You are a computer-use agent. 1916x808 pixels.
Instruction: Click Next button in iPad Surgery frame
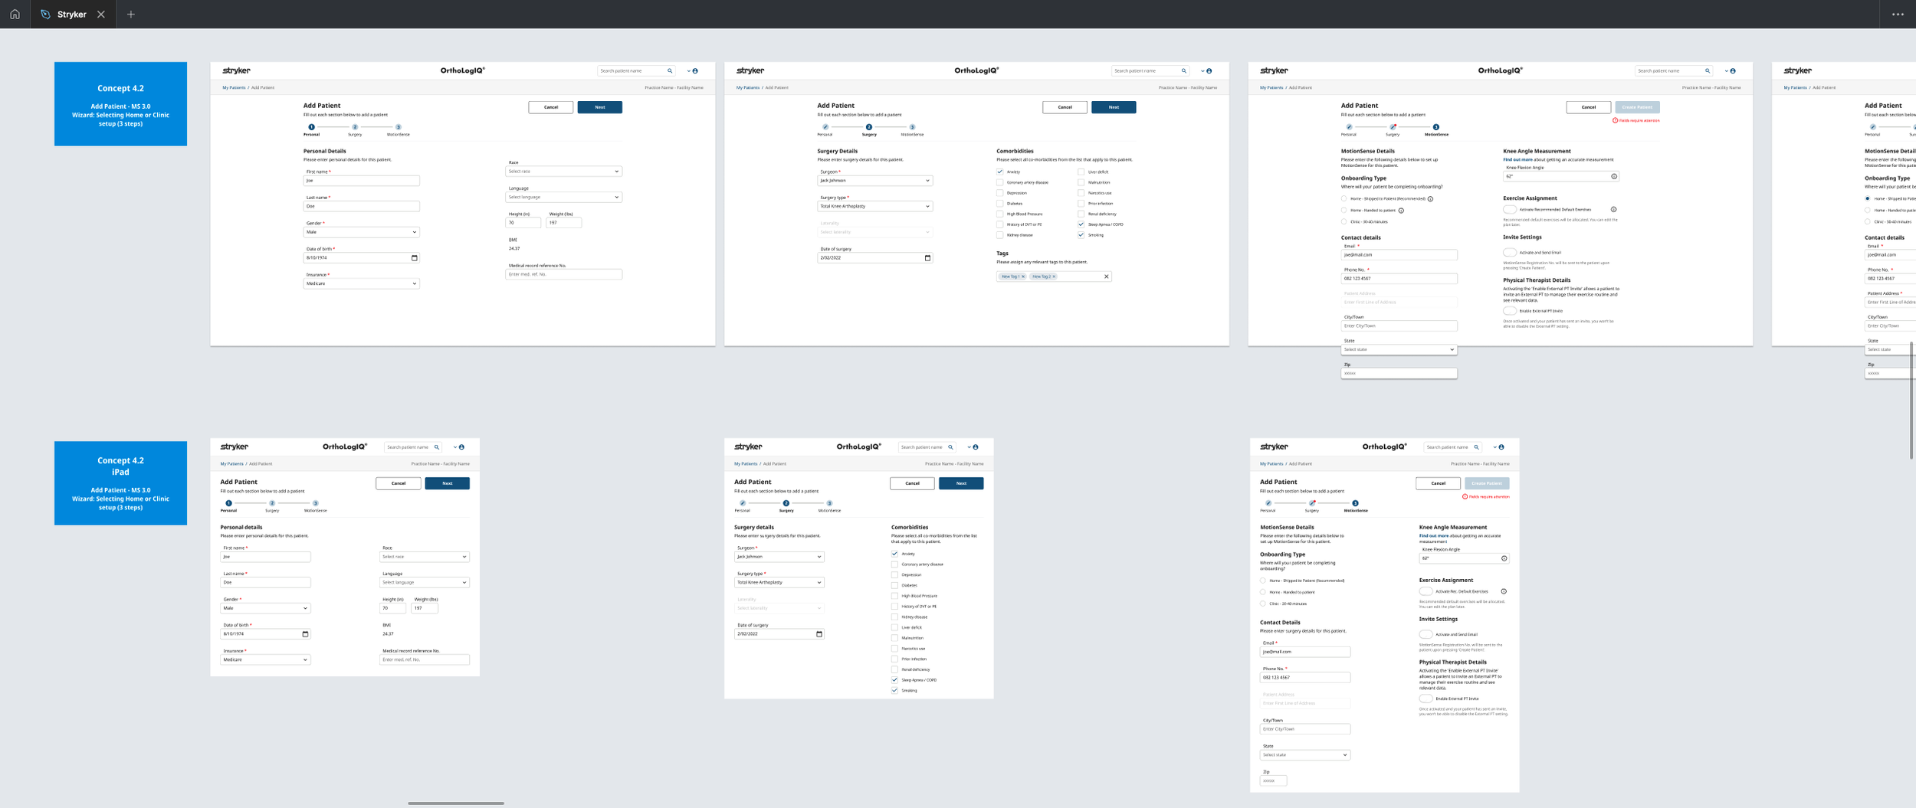pos(961,483)
